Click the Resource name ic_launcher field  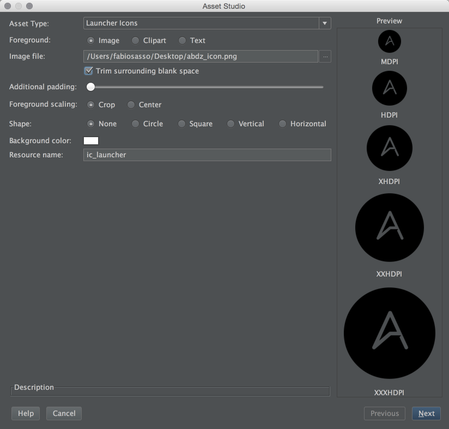[x=207, y=155]
